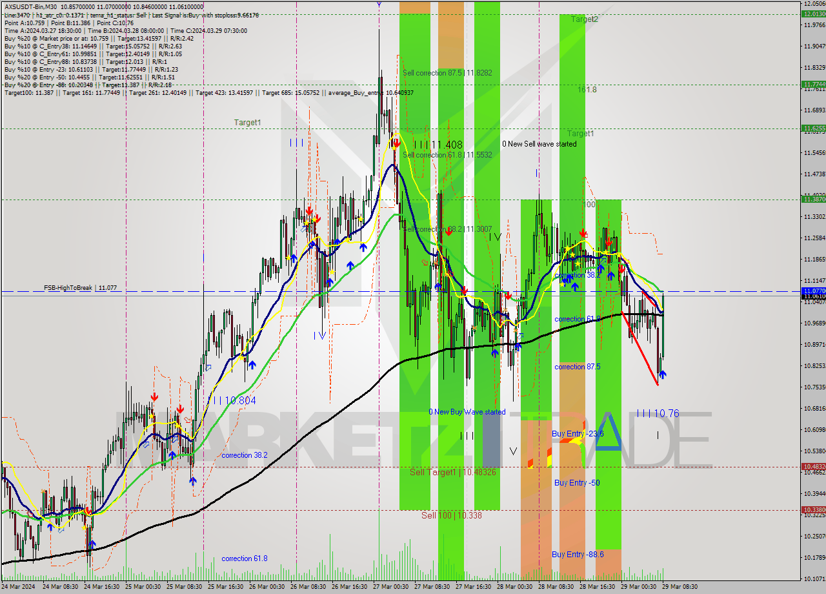Click the Target2 label

pyautogui.click(x=584, y=19)
